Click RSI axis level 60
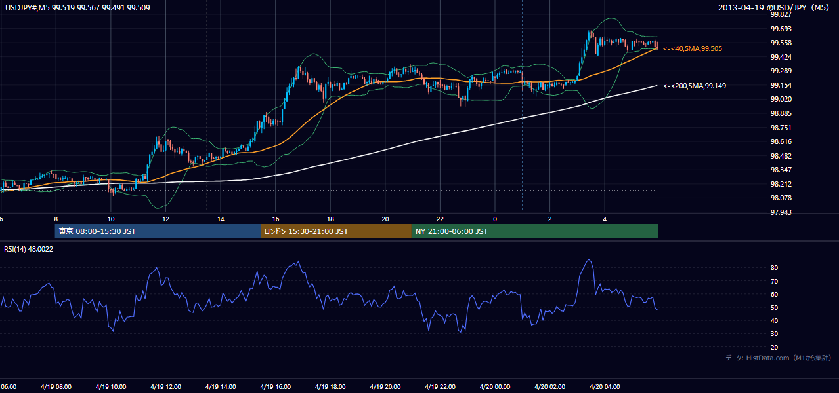Screen dimensions: 839x393 (x=774, y=294)
